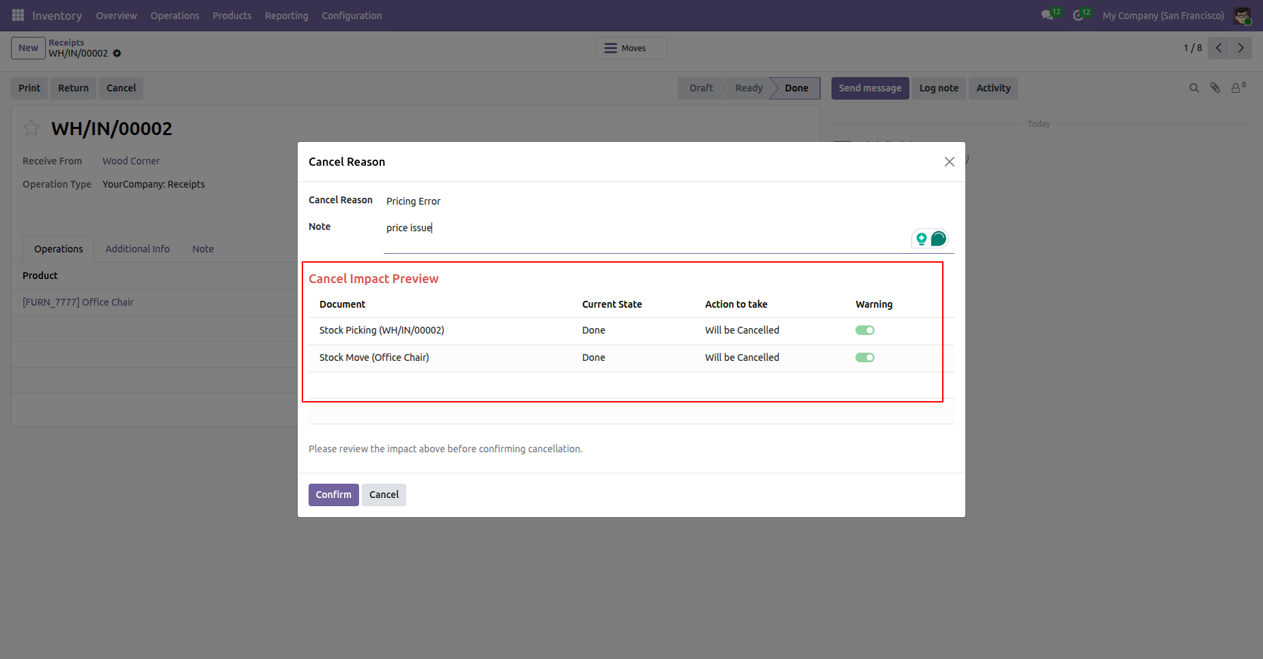The width and height of the screenshot is (1263, 659).
Task: Mark WH/IN/00002 as favorite star
Action: pos(31,128)
